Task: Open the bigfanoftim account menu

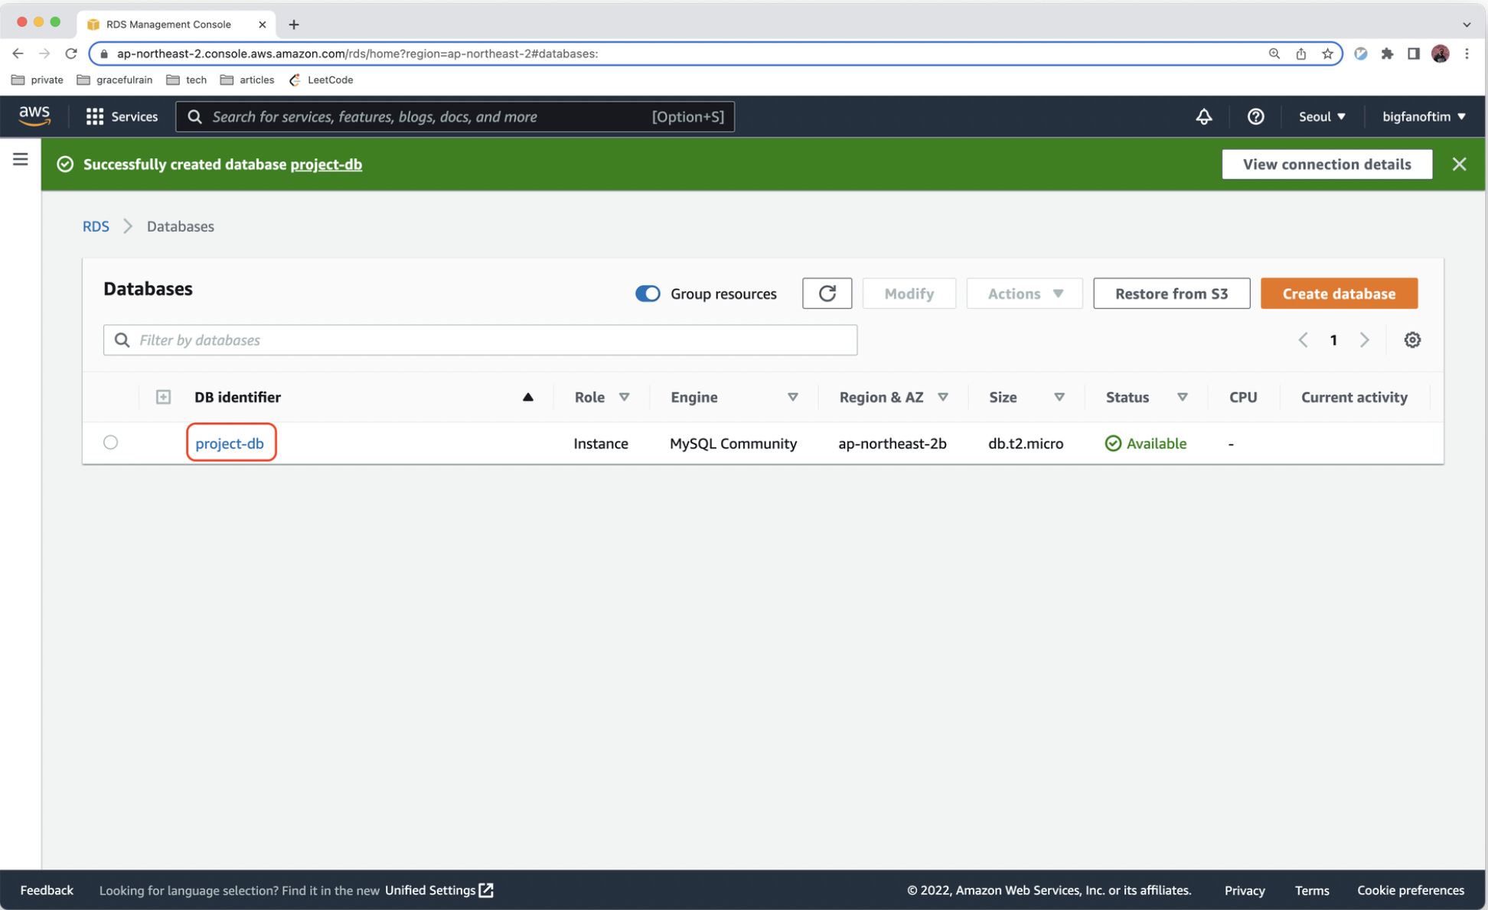Action: [x=1423, y=116]
